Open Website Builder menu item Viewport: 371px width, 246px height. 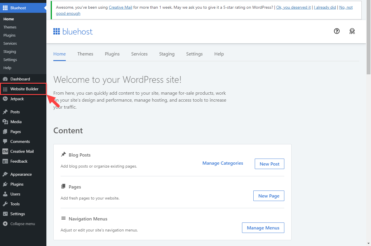(23, 89)
